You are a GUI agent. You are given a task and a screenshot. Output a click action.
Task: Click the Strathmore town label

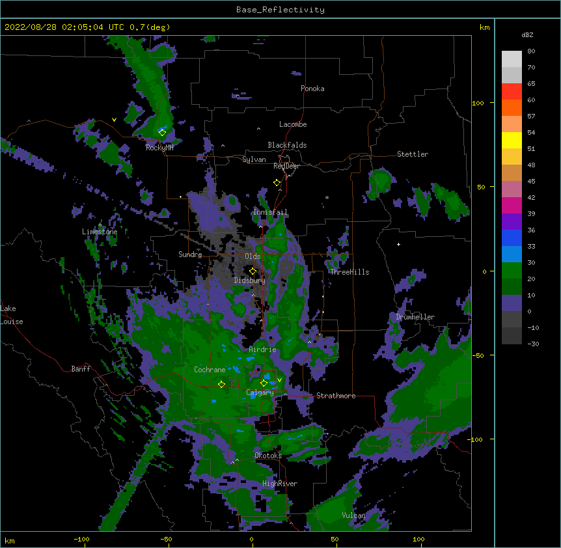tap(336, 396)
